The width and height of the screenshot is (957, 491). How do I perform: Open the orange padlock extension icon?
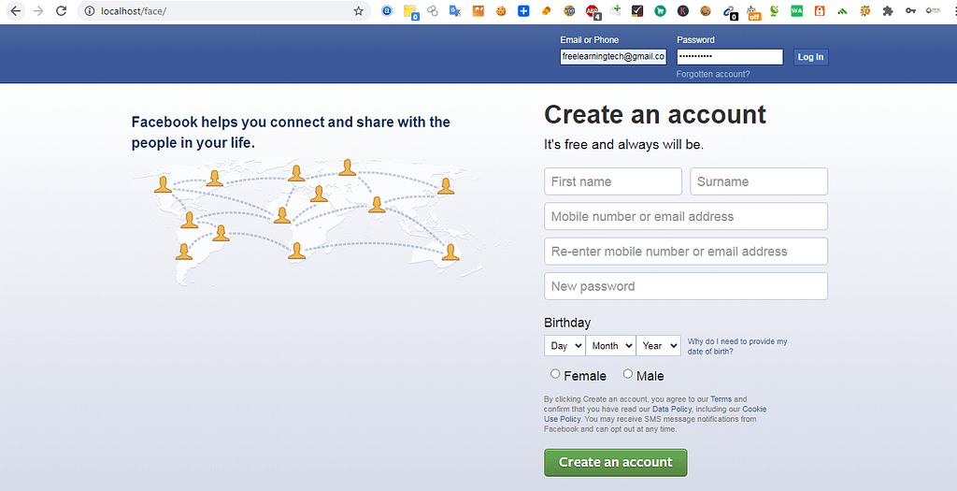820,10
